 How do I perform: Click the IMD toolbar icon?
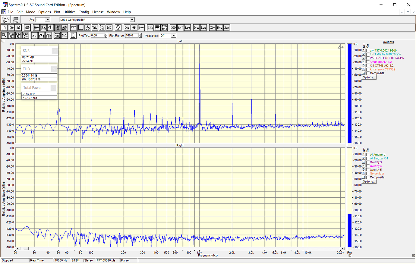173,28
